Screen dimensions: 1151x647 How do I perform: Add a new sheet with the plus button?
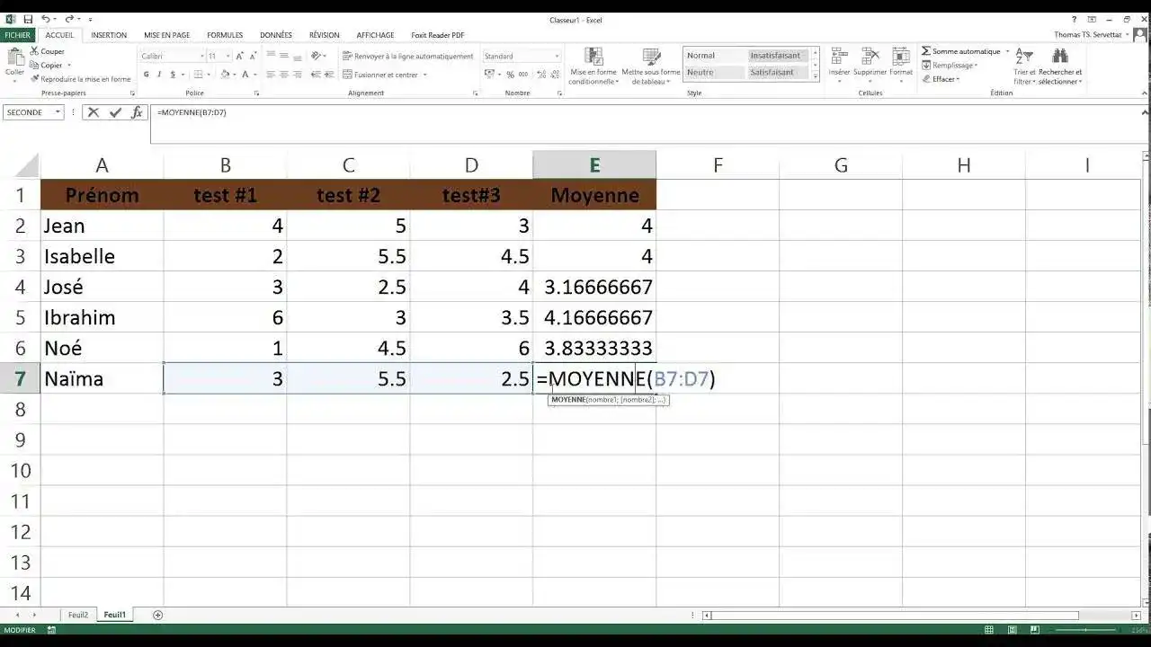pyautogui.click(x=156, y=615)
